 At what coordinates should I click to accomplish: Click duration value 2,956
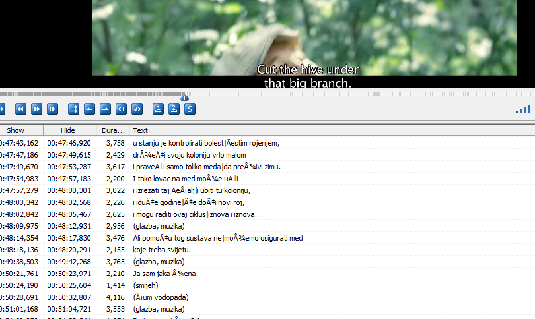[116, 227]
